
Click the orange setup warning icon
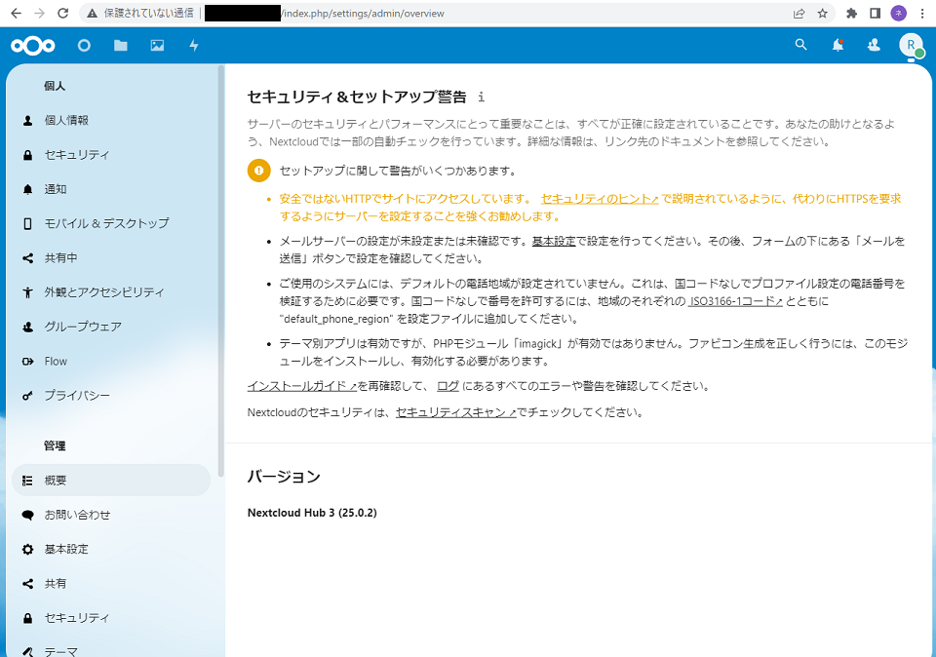click(x=259, y=171)
